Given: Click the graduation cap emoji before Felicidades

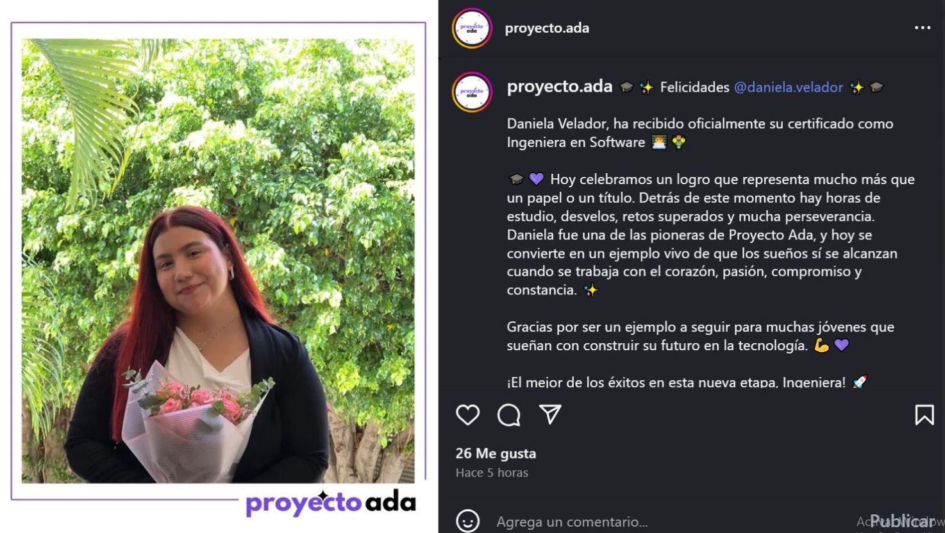Looking at the screenshot, I should (x=626, y=87).
